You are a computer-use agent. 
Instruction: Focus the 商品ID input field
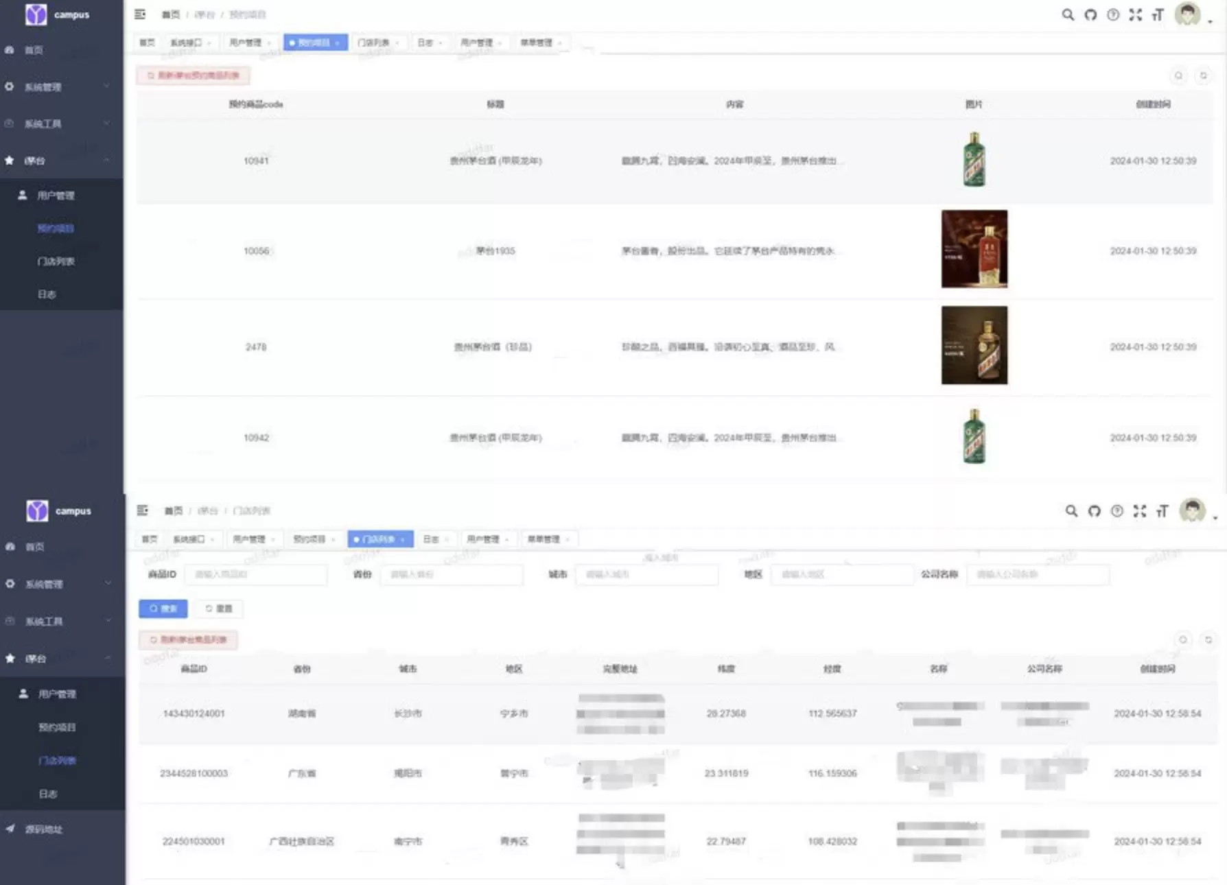(x=256, y=574)
